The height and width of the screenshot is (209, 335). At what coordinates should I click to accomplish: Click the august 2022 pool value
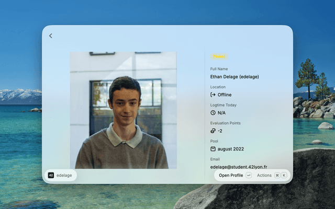tap(230, 149)
